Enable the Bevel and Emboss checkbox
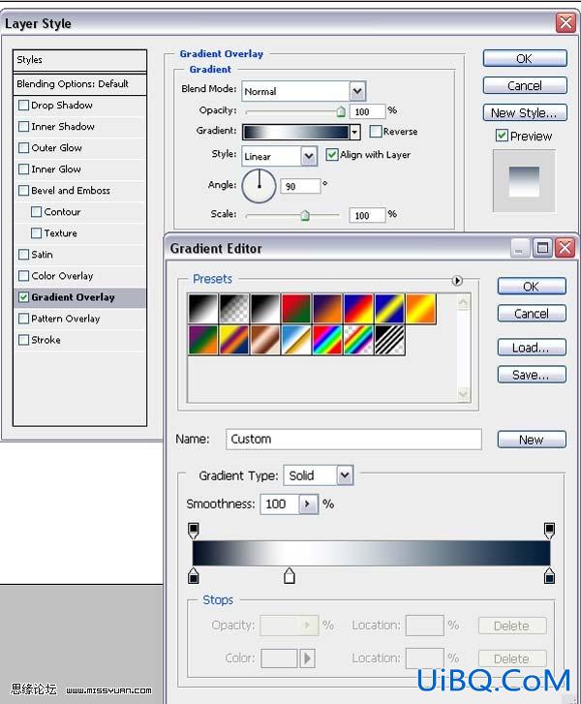 24,191
